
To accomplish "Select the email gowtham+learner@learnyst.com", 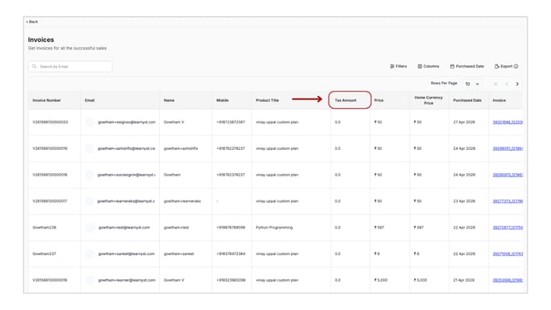I will (127, 280).
